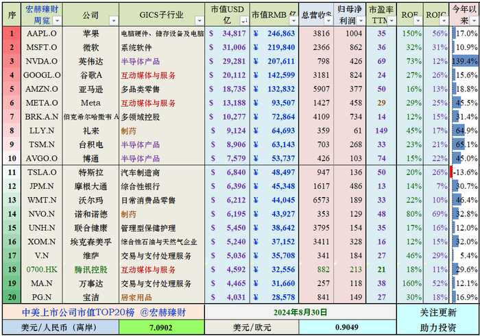This screenshot has width=480, height=336.
Task: Click year-to-date cell -13.6% for Tesla
Action: pyautogui.click(x=465, y=172)
